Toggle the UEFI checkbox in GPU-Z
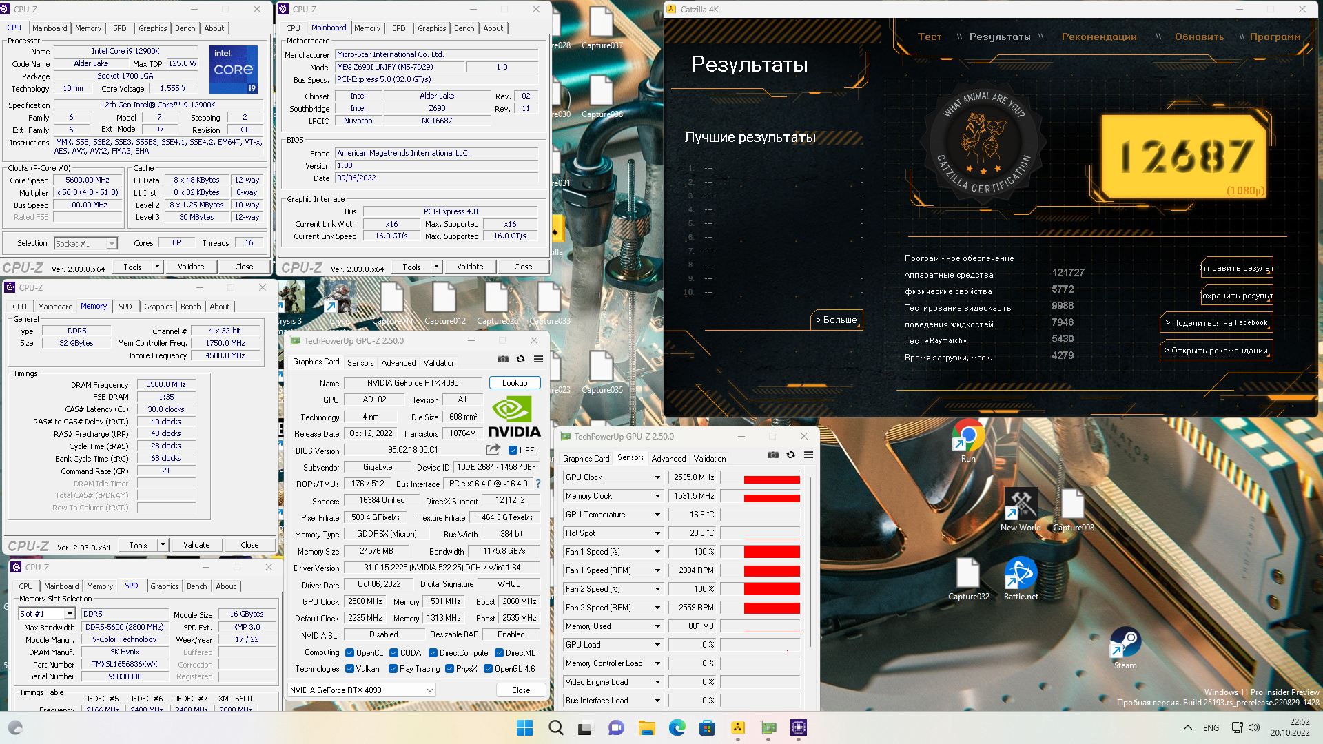1323x744 pixels. point(513,451)
